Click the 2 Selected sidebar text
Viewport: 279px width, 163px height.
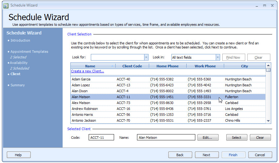18,57
